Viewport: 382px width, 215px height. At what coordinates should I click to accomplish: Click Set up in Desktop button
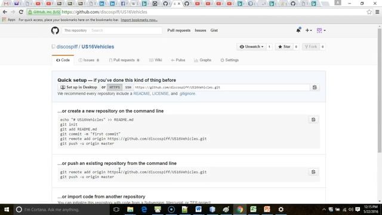pyautogui.click(x=79, y=87)
